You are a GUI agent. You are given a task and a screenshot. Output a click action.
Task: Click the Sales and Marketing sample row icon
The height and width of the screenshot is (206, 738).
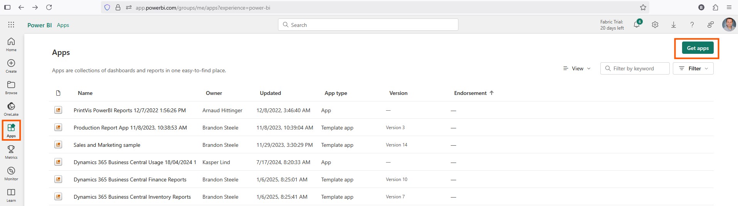pos(58,145)
